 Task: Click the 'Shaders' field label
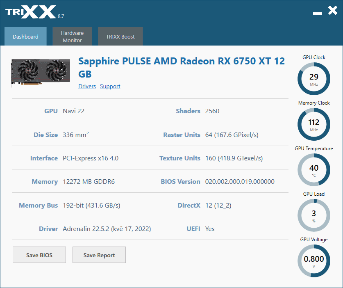(188, 111)
